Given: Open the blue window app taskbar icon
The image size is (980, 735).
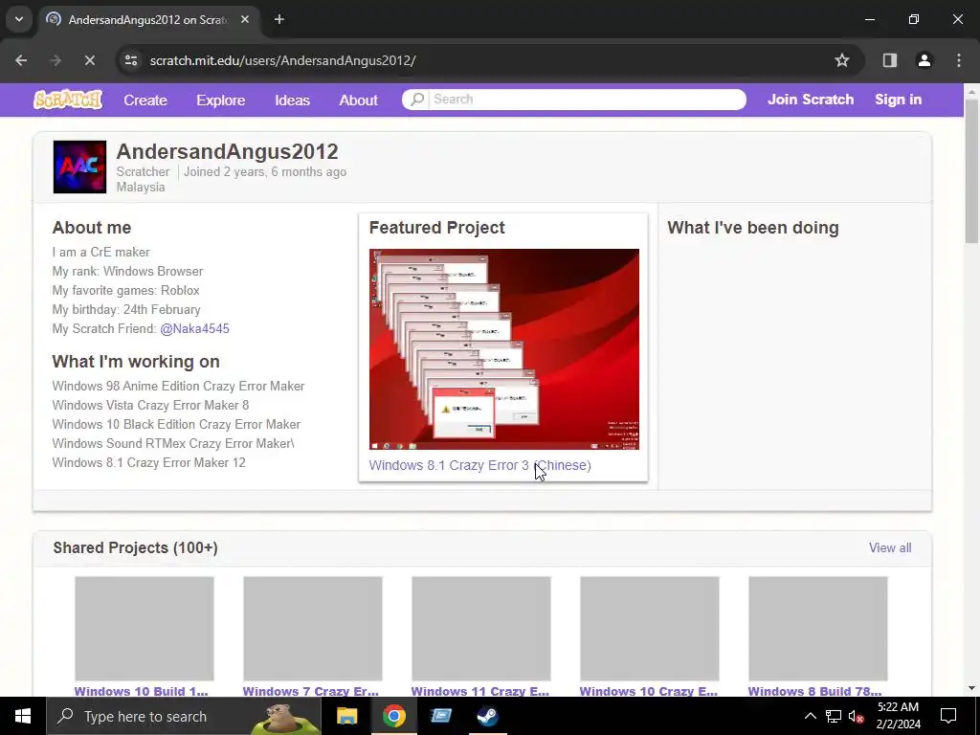Looking at the screenshot, I should (x=440, y=716).
